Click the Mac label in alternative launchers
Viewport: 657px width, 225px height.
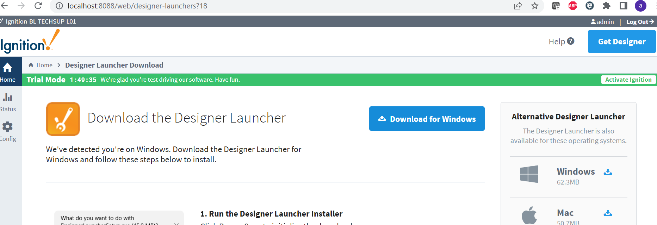click(x=565, y=213)
